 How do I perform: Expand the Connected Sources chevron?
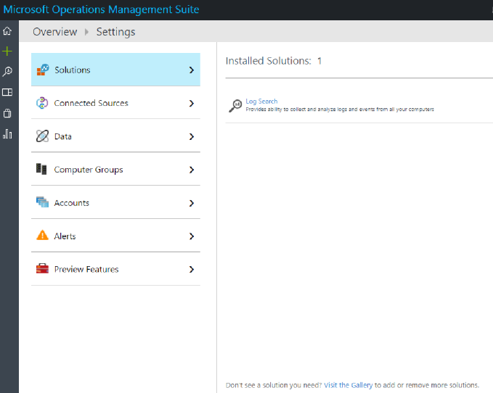(x=192, y=103)
